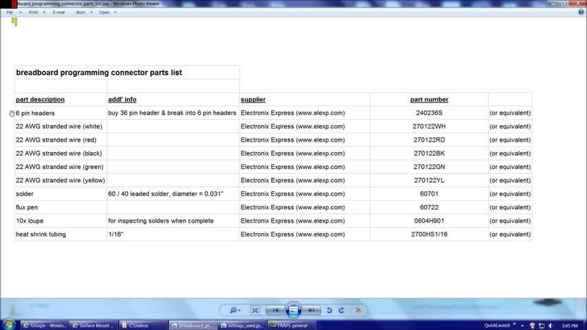The height and width of the screenshot is (330, 587).
Task: Open the C:\videos folder taskbar button
Action: pos(143,325)
